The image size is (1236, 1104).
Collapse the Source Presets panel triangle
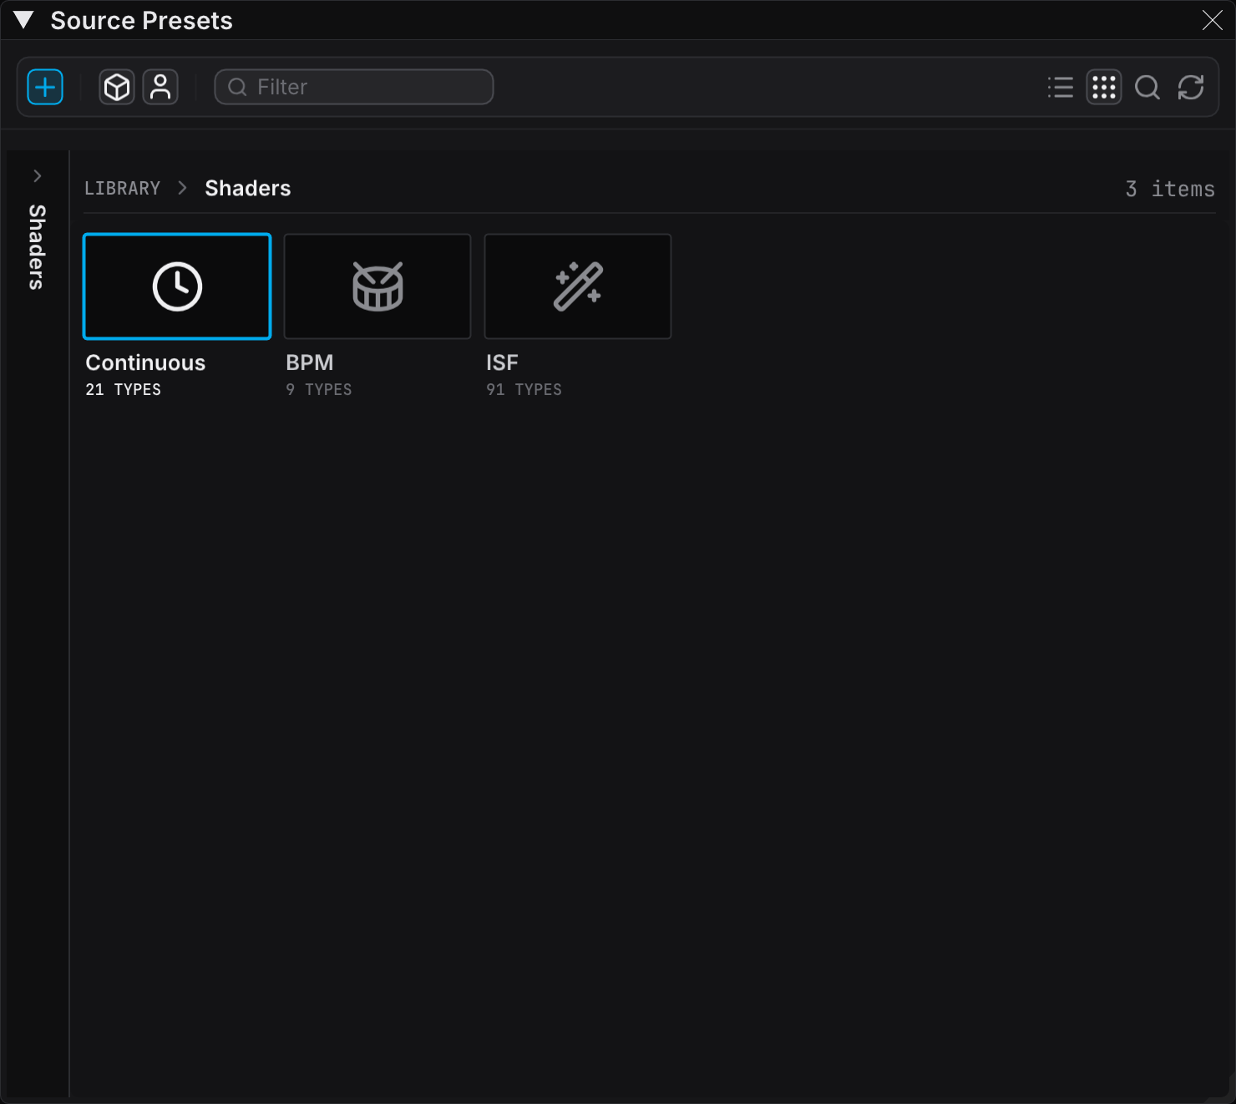point(23,20)
